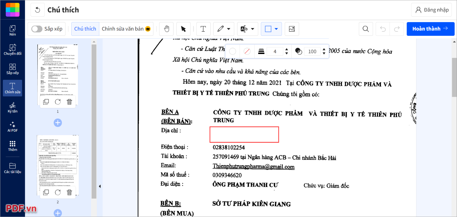The width and height of the screenshot is (457, 217).
Task: Pick the no-fill red slash swatch
Action: pos(247,51)
